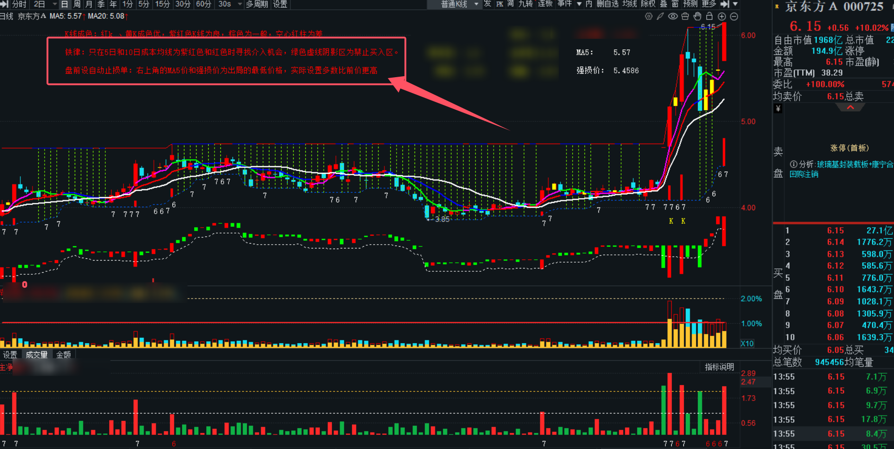Open chart settings gear icon
The height and width of the screenshot is (449, 894).
pos(648,17)
